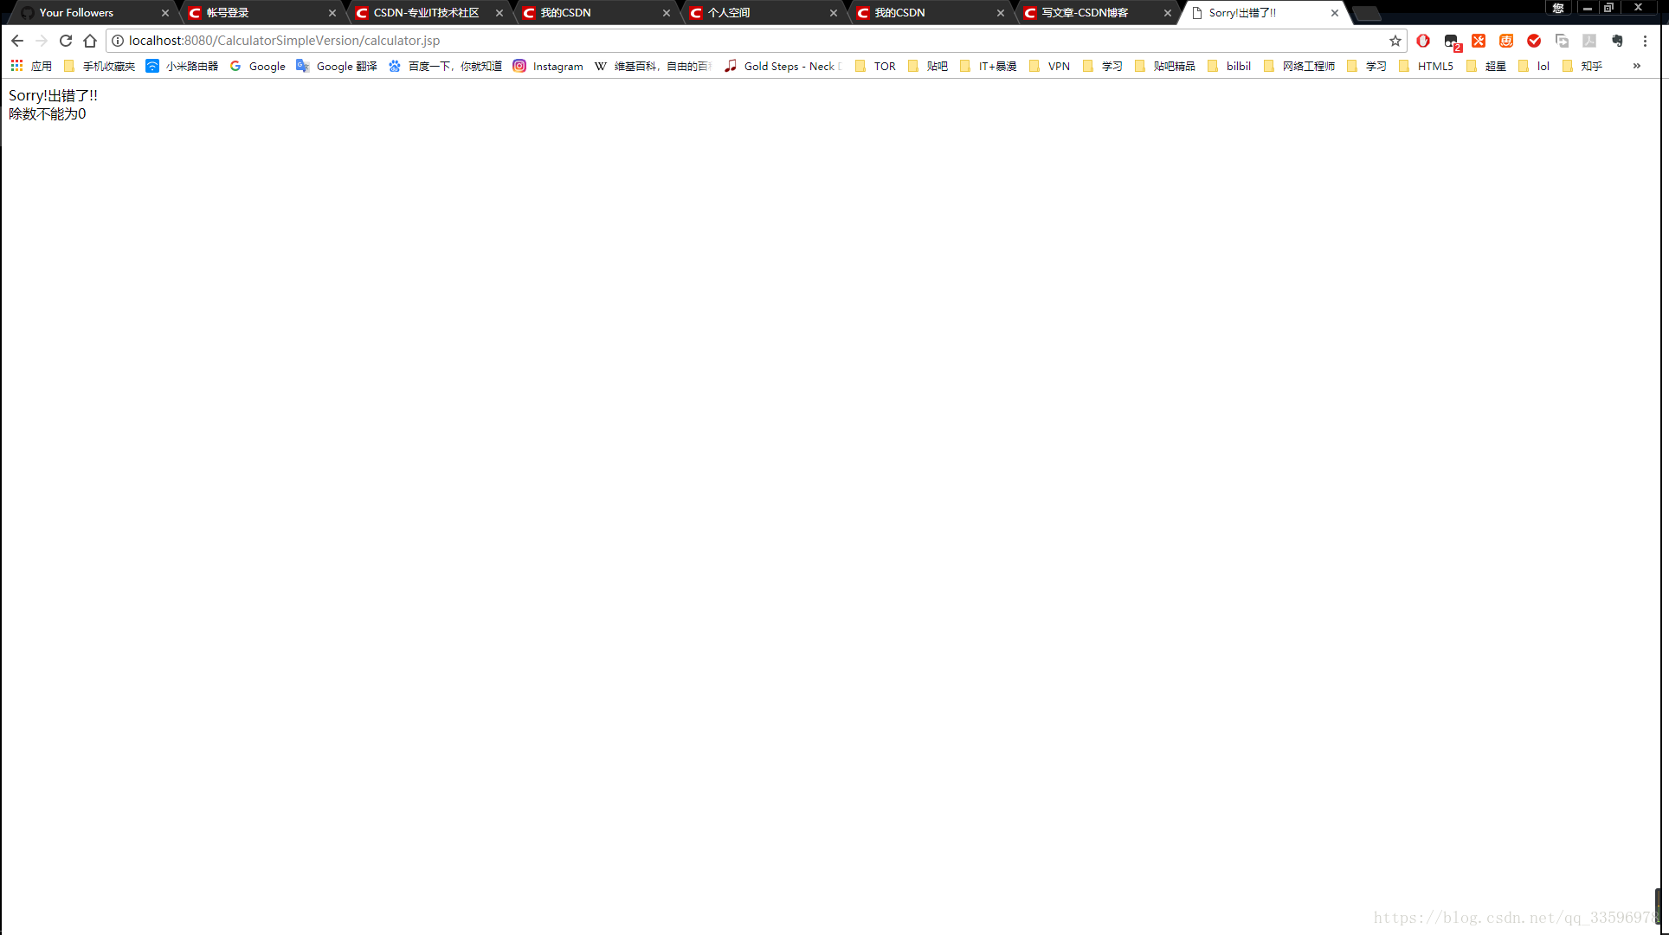Go back to the previous page
The height and width of the screenshot is (935, 1669).
pyautogui.click(x=17, y=41)
